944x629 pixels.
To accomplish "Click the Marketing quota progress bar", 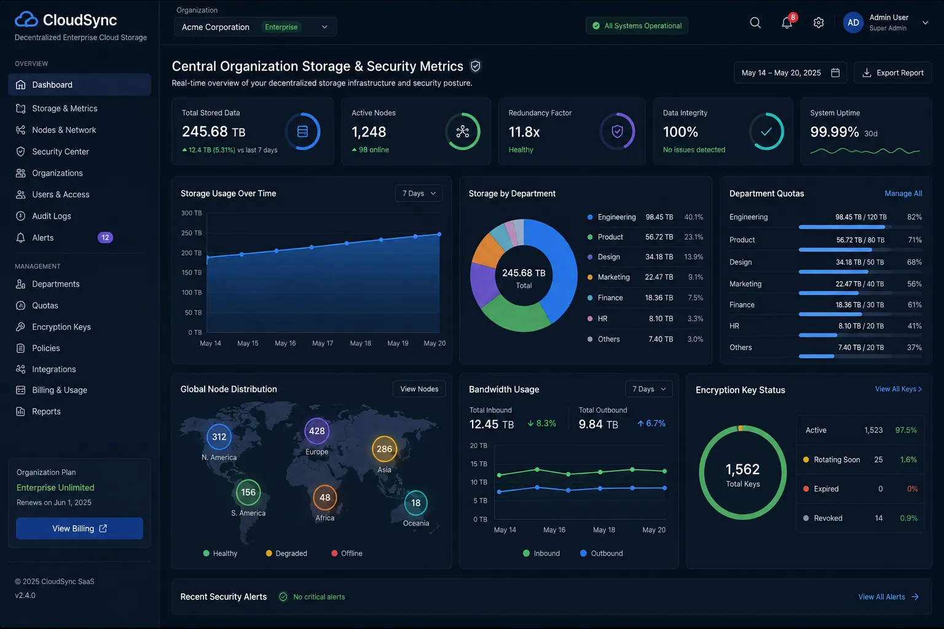I will 860,293.
